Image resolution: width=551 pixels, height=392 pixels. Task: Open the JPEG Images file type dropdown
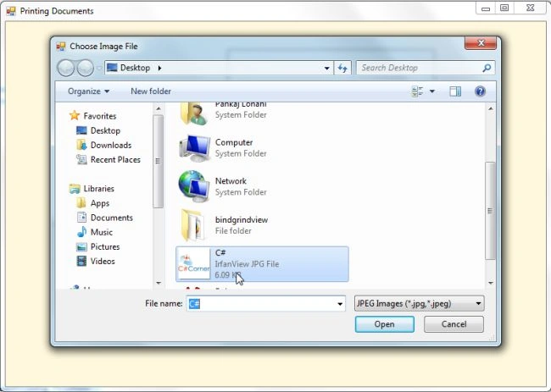click(x=420, y=304)
